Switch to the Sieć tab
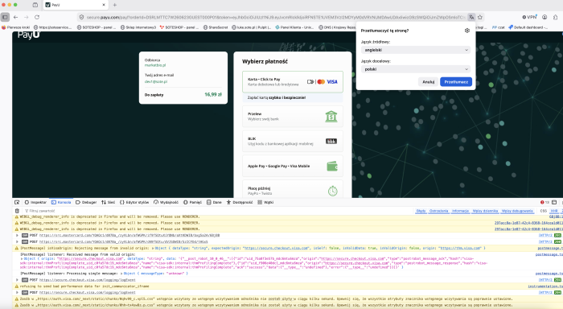The image size is (563, 309). pyautogui.click(x=108, y=202)
